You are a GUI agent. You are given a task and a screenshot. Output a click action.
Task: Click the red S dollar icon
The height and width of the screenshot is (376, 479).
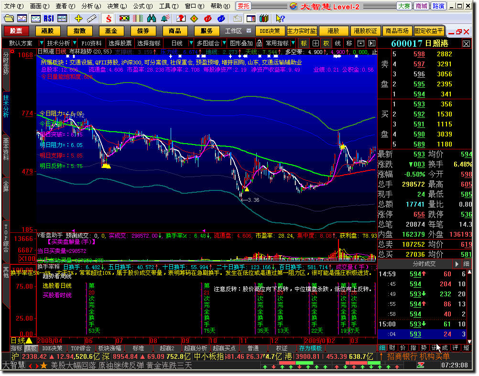[x=109, y=19]
